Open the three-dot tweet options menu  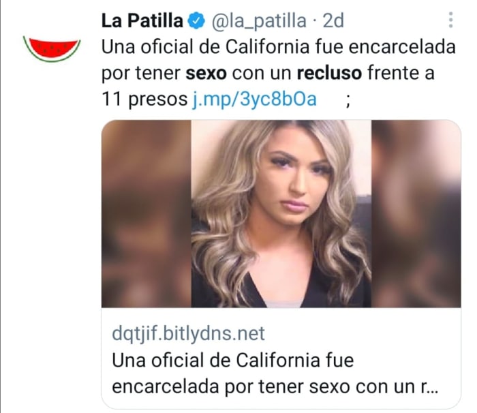[x=450, y=20]
